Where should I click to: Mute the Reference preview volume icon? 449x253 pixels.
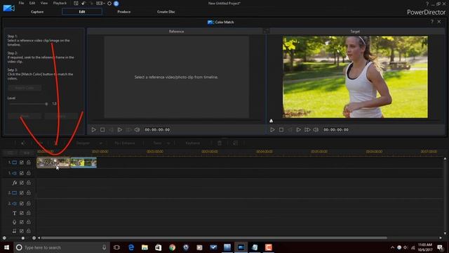click(138, 129)
